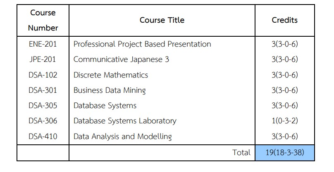The height and width of the screenshot is (172, 334).
Task: Select the blue highlighted 19(18-3-38) total cell
Action: pyautogui.click(x=284, y=153)
